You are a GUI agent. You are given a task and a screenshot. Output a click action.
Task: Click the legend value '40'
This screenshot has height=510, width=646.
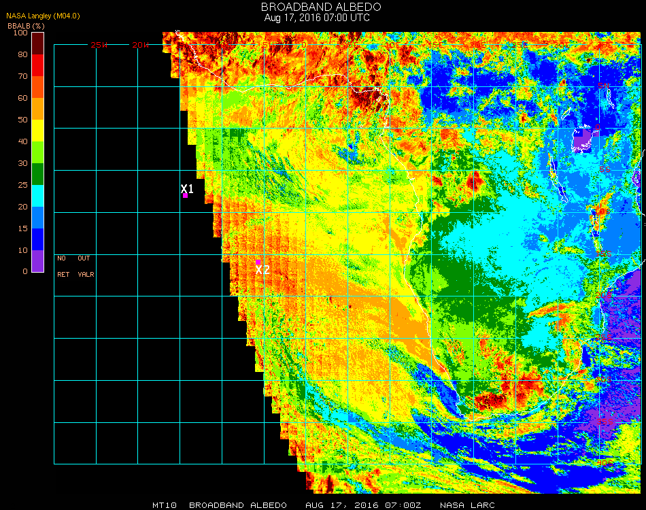point(22,141)
